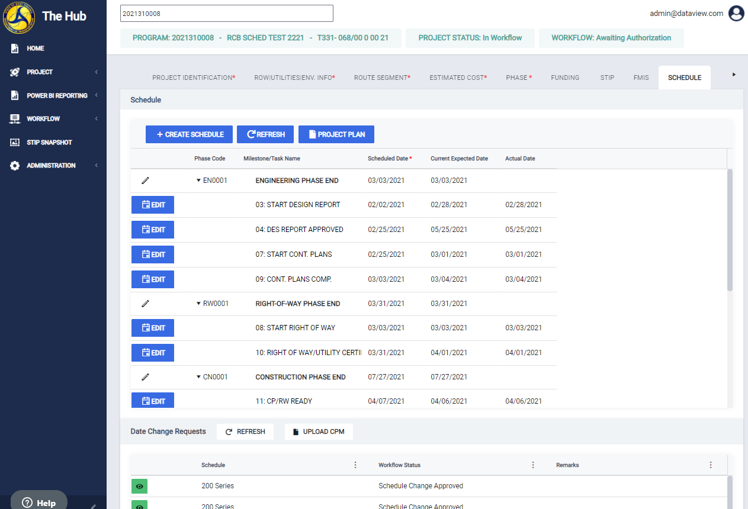Edit the 04: DES REPORT APPROVED task
This screenshot has width=748, height=509.
tap(153, 230)
